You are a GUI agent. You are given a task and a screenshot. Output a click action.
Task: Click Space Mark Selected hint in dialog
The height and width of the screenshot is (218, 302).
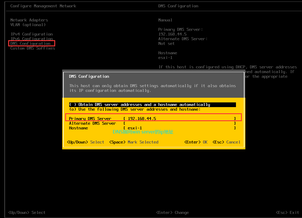coord(134,142)
